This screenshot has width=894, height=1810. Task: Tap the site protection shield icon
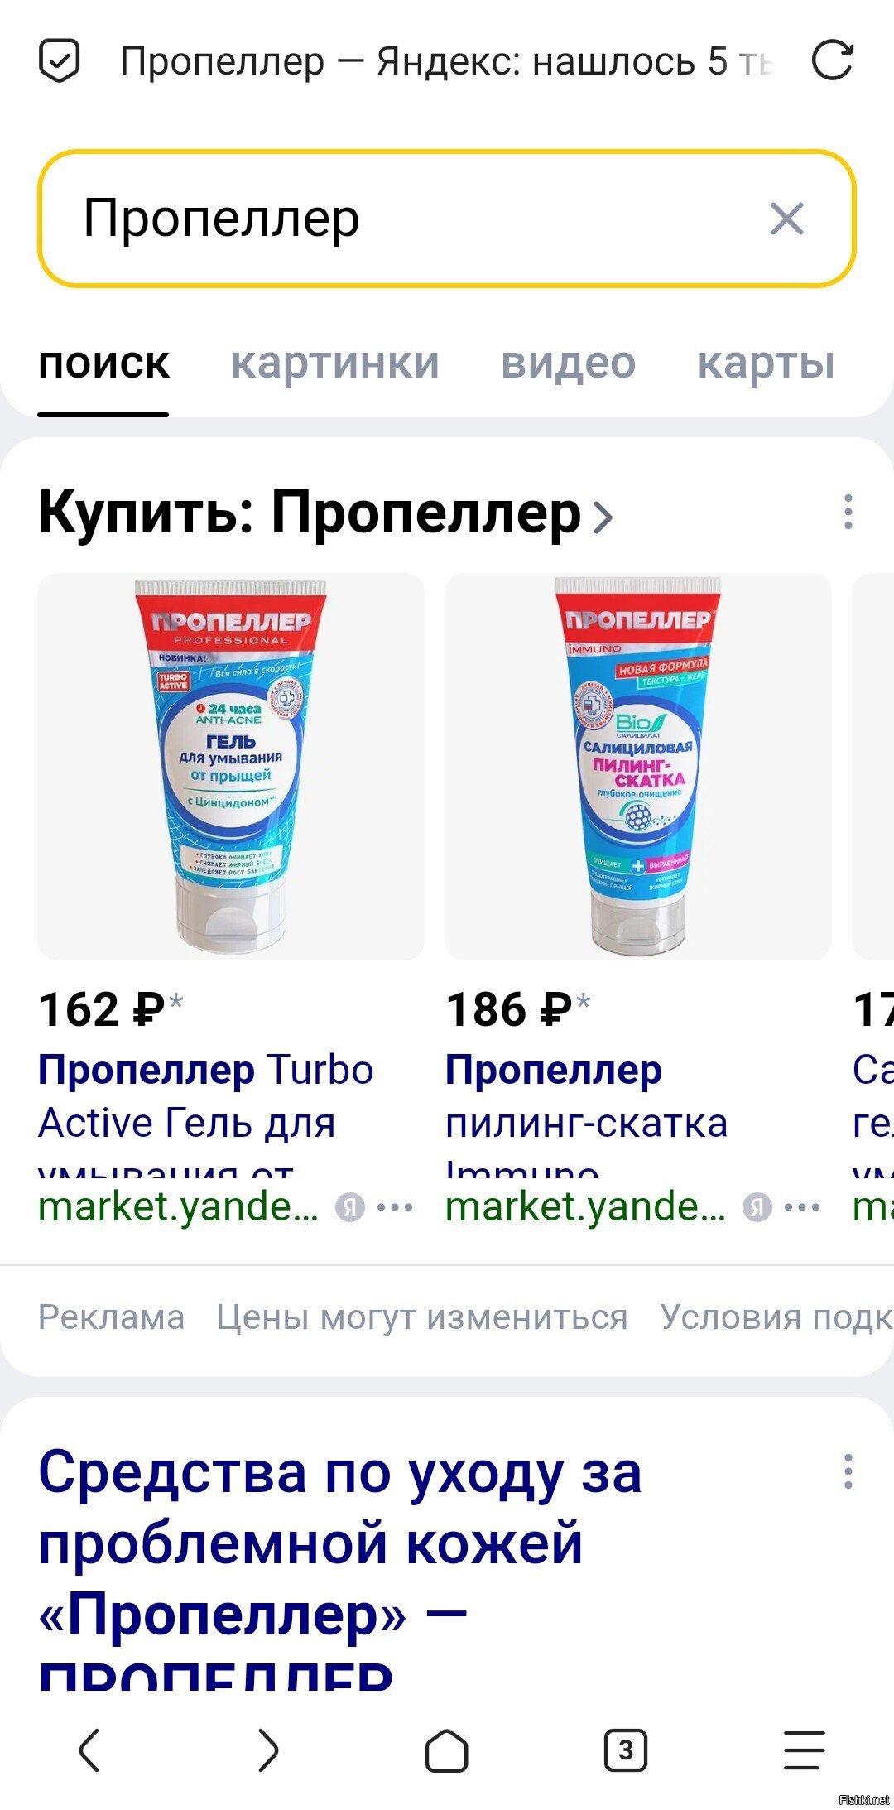(x=60, y=60)
